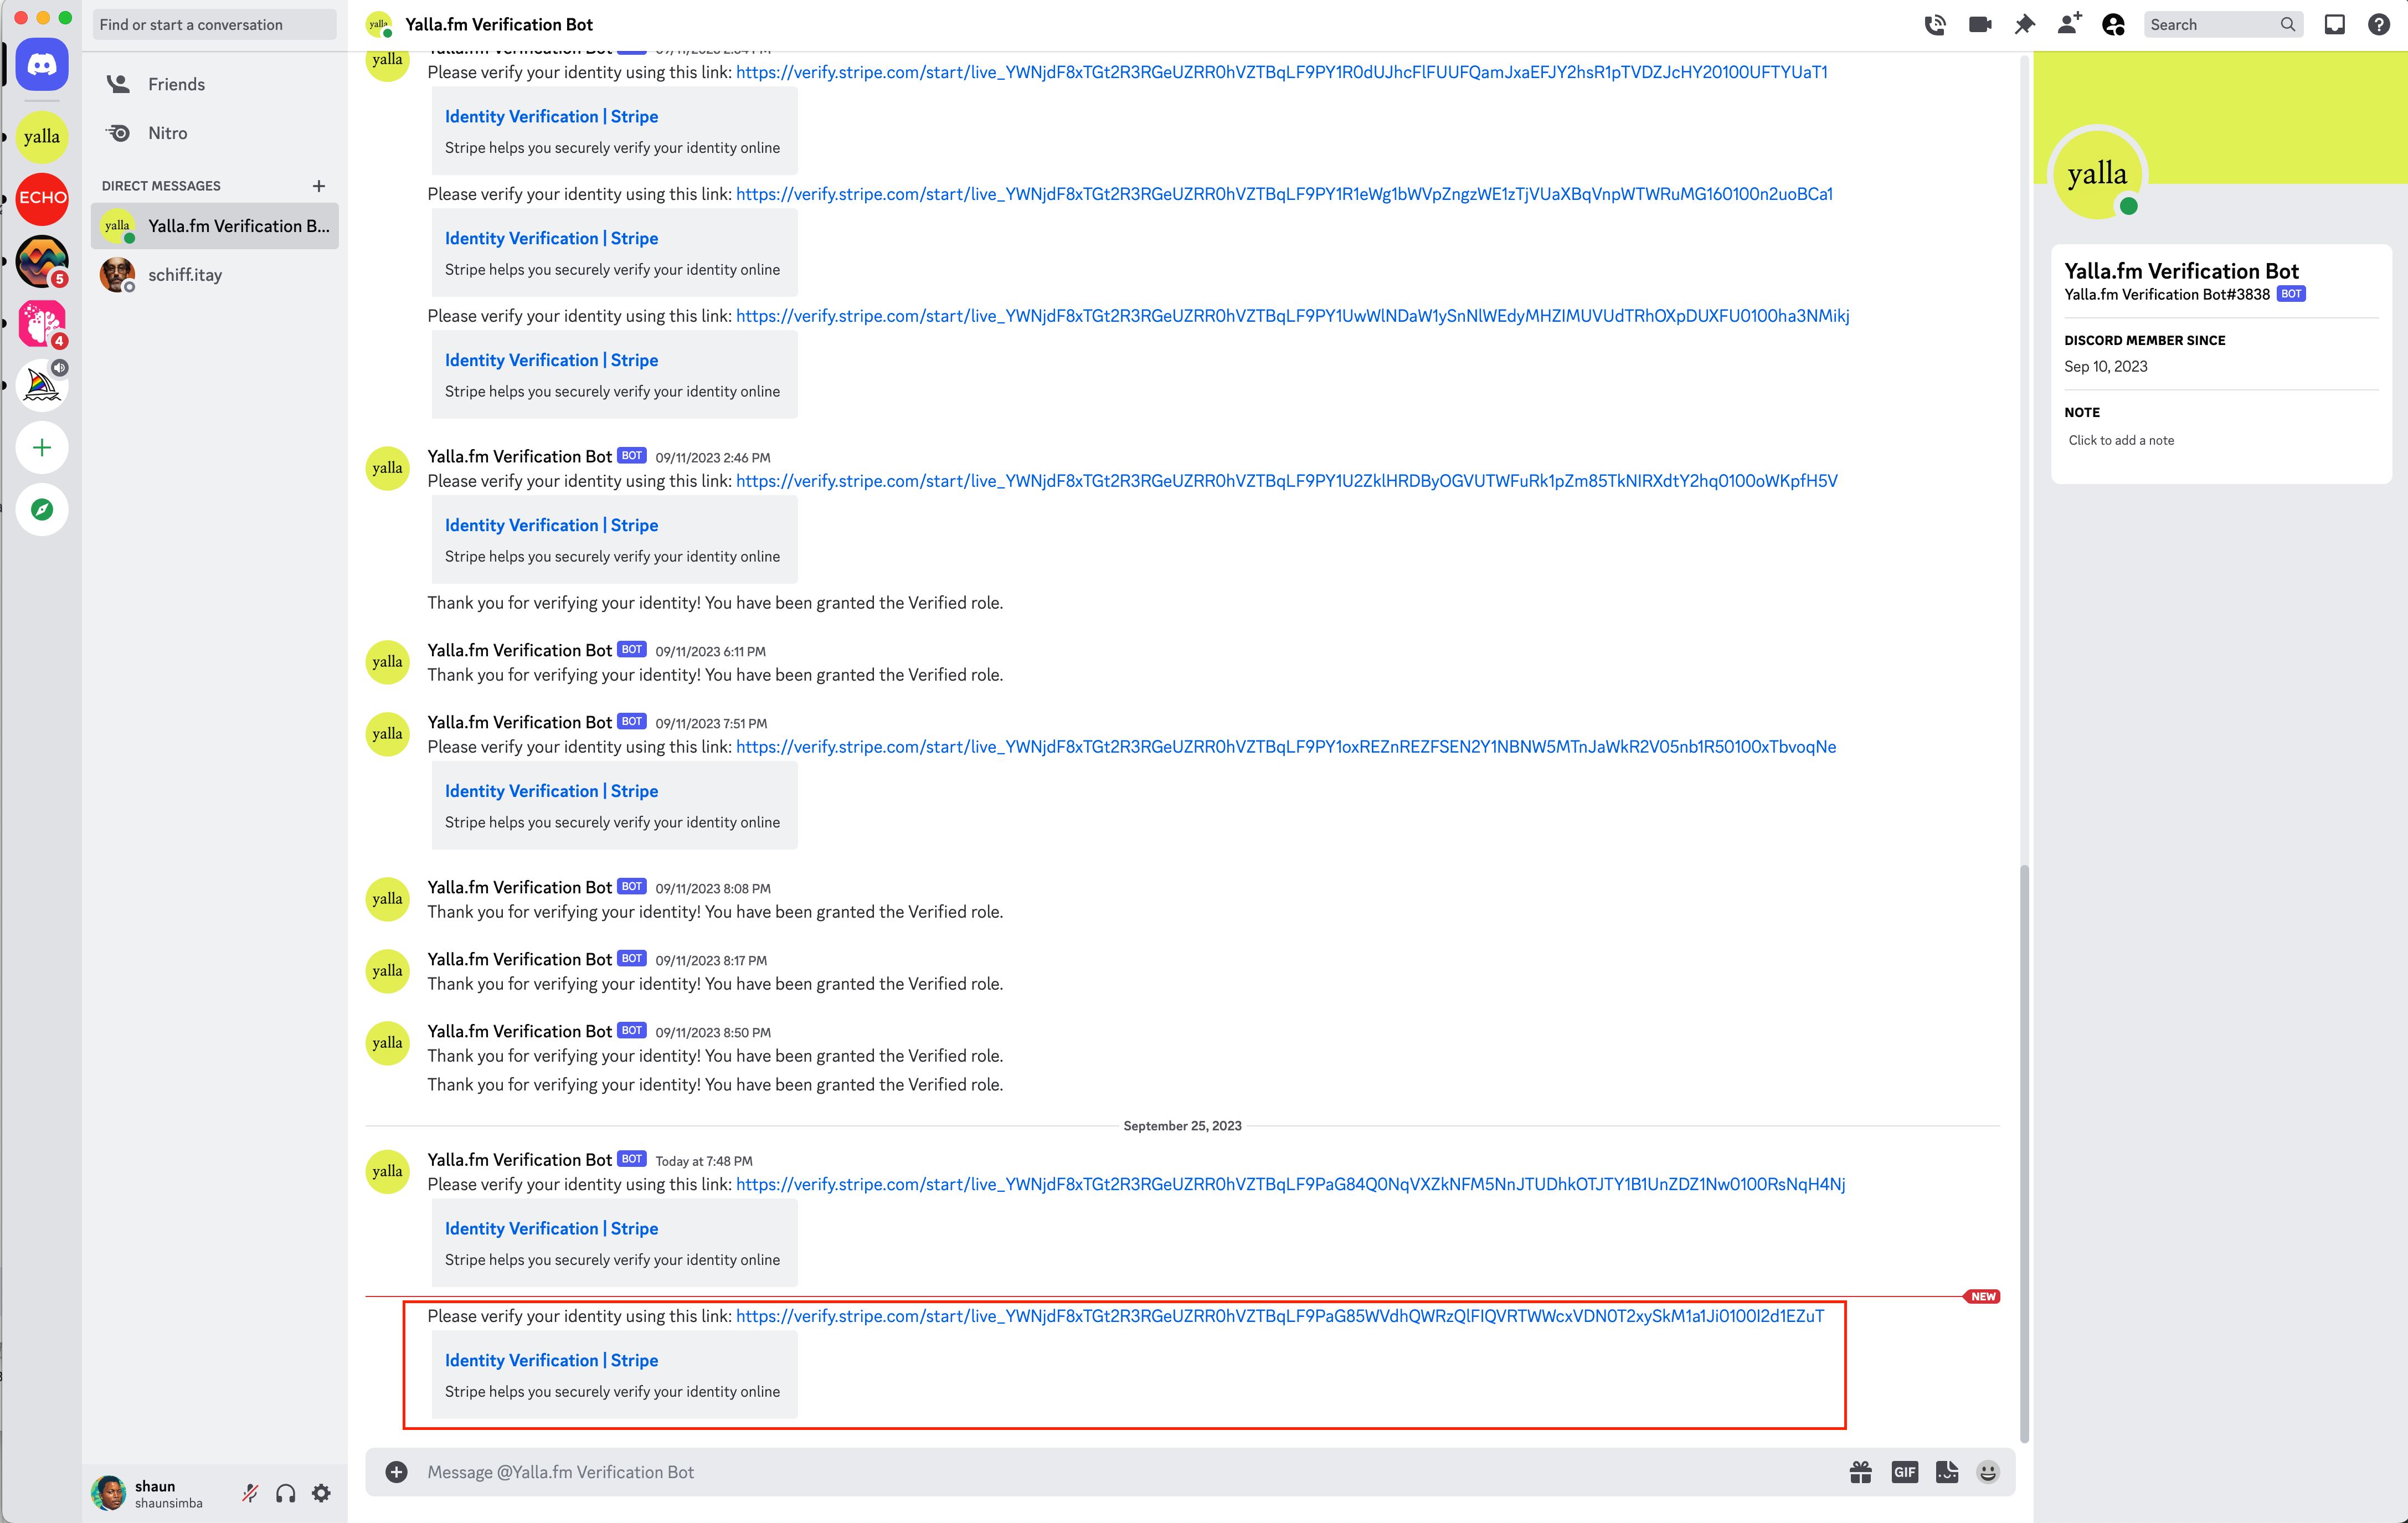Open the inbox icon
Screen dimensions: 2408x1523
pyautogui.click(x=2334, y=25)
